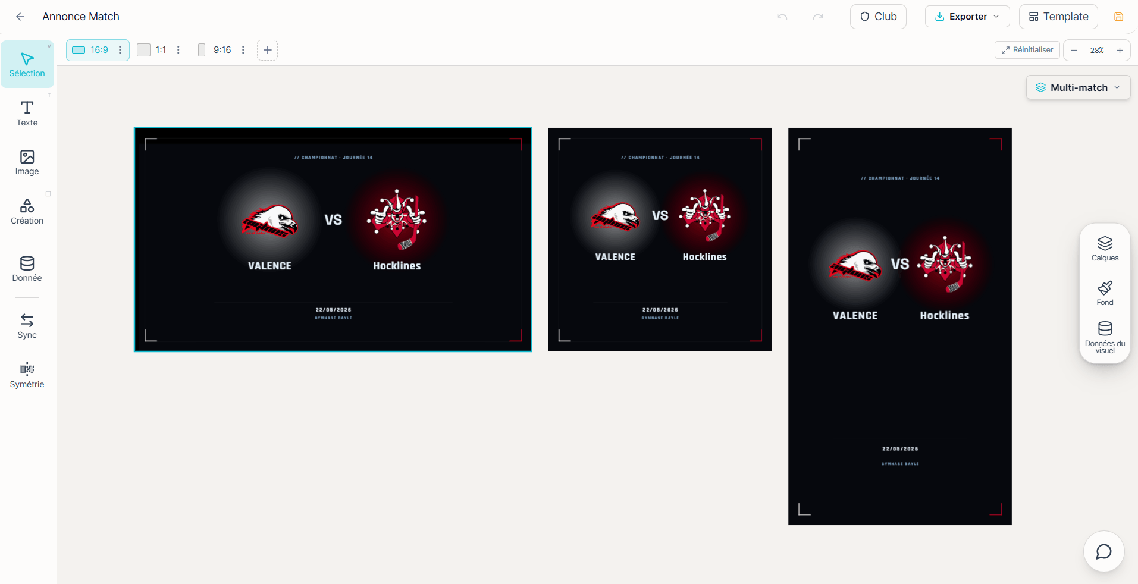Screen dimensions: 1138x584
Task: Select the 16:9 landscape canvas
Action: [333, 240]
